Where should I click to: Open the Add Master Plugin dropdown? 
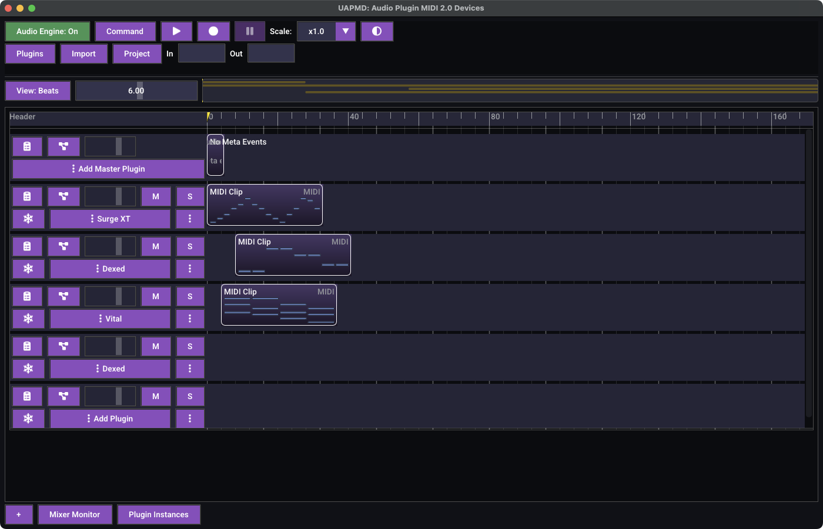pos(108,169)
